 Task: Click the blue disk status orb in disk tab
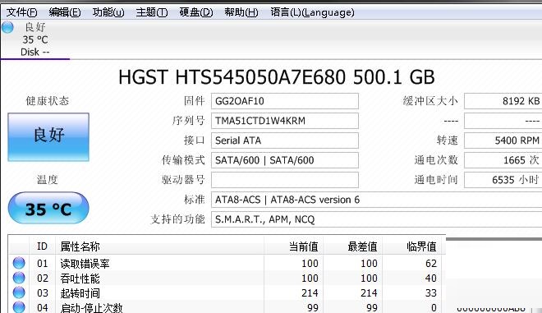[7, 27]
